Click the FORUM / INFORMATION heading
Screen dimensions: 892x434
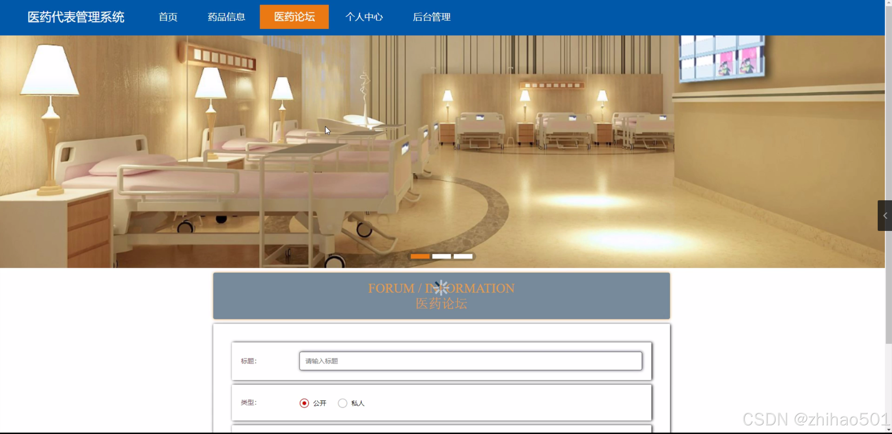[391, 288]
